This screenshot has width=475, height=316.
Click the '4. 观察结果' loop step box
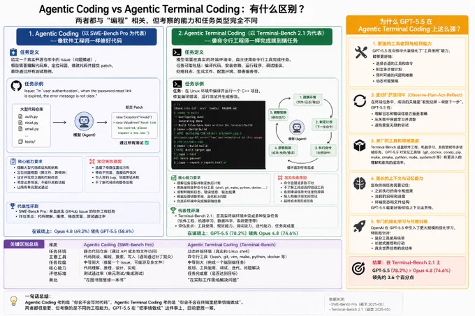coord(283,150)
